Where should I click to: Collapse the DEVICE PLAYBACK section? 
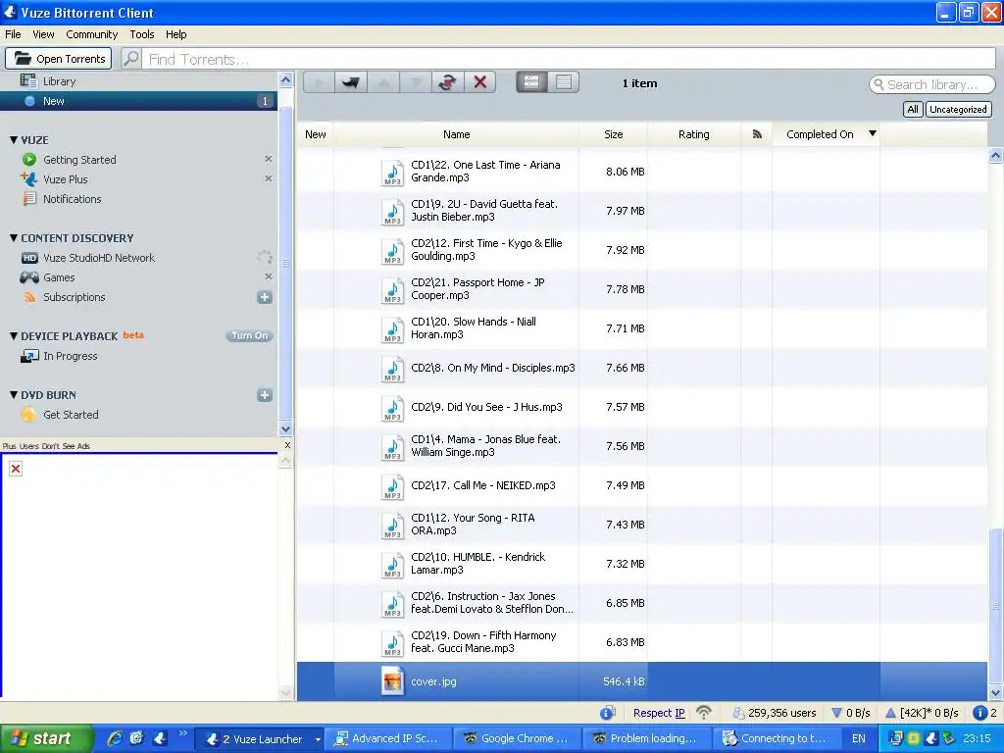click(x=14, y=335)
